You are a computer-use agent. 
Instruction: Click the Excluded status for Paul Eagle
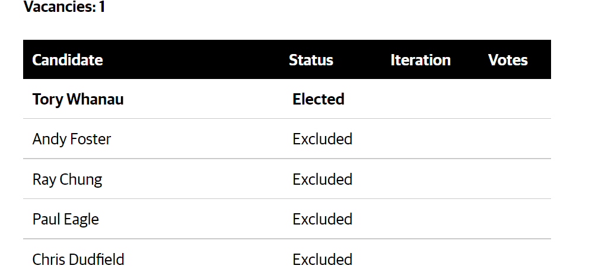pyautogui.click(x=322, y=219)
